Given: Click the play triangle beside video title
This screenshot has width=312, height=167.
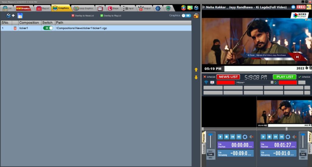Looking at the screenshot, I should click(x=204, y=7).
